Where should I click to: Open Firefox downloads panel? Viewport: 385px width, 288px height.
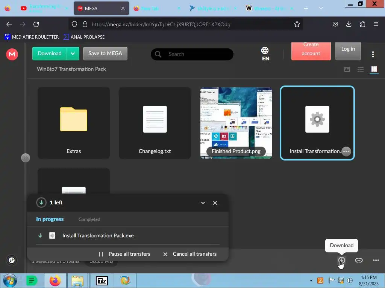(349, 24)
